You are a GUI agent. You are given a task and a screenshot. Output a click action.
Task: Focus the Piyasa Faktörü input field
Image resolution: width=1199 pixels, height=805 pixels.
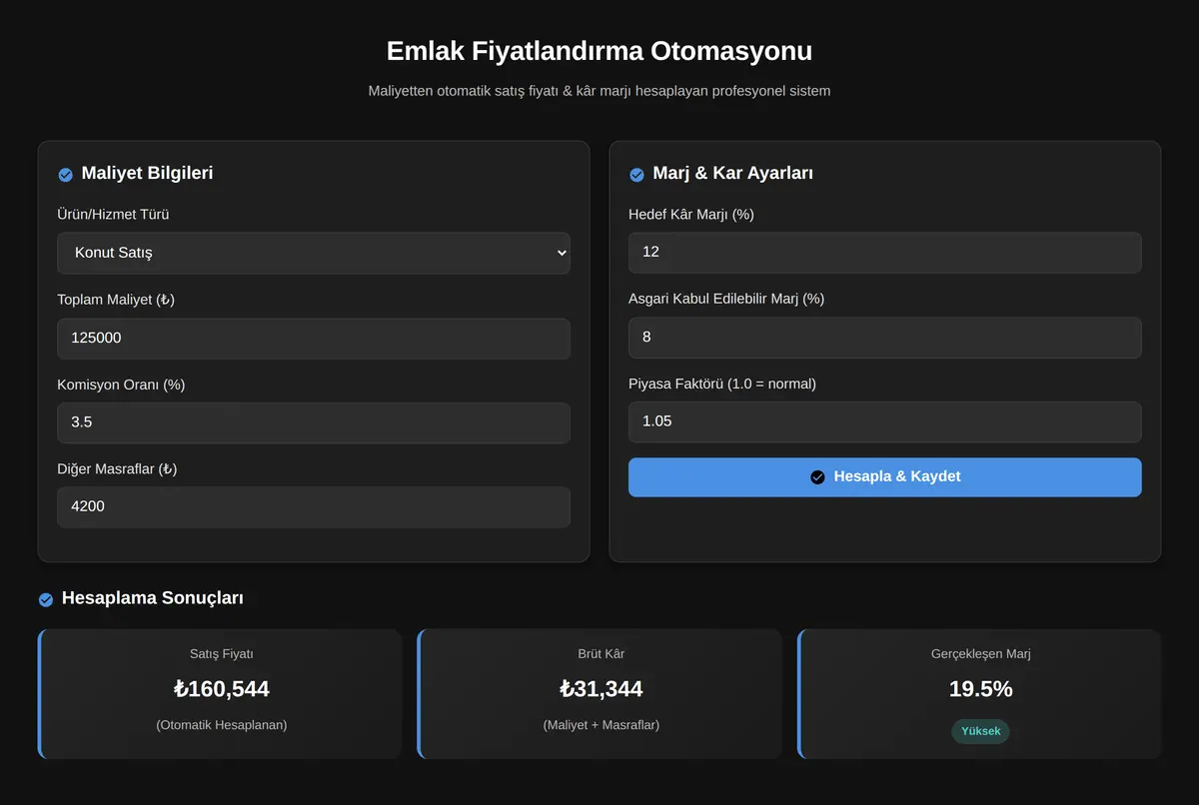point(884,421)
